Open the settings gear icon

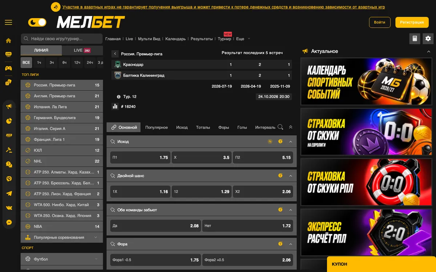(428, 39)
